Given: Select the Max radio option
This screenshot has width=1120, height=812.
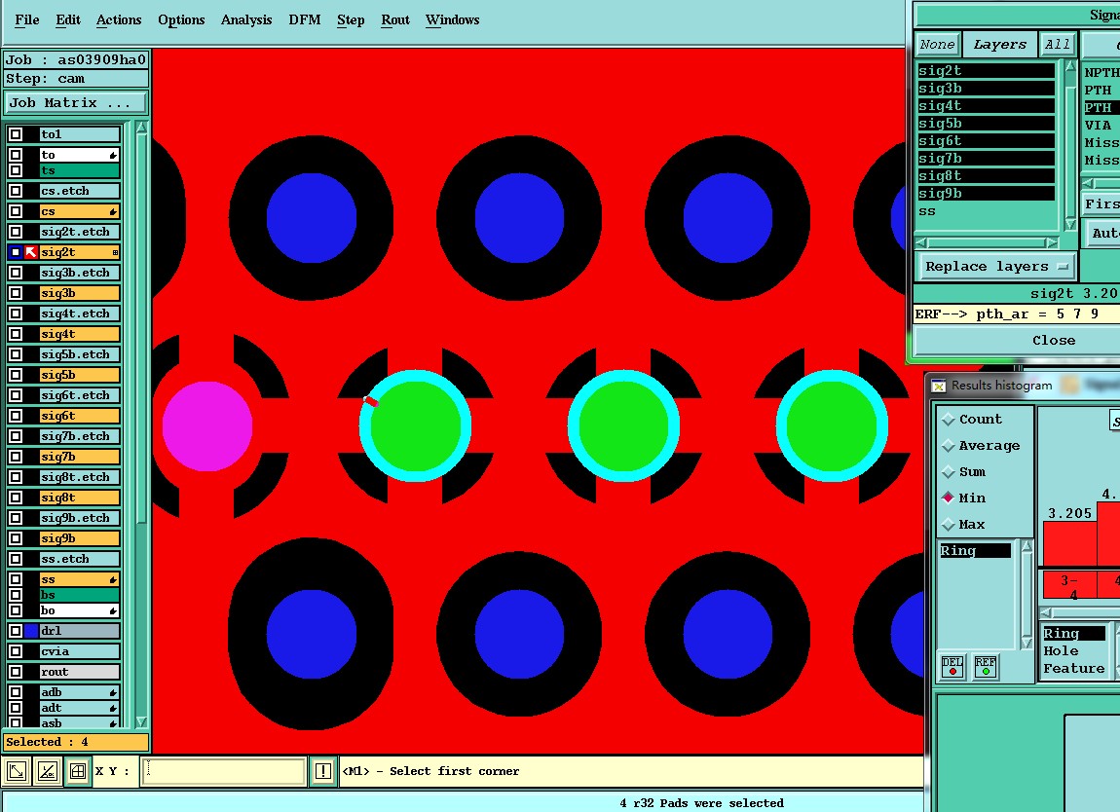Looking at the screenshot, I should click(948, 524).
